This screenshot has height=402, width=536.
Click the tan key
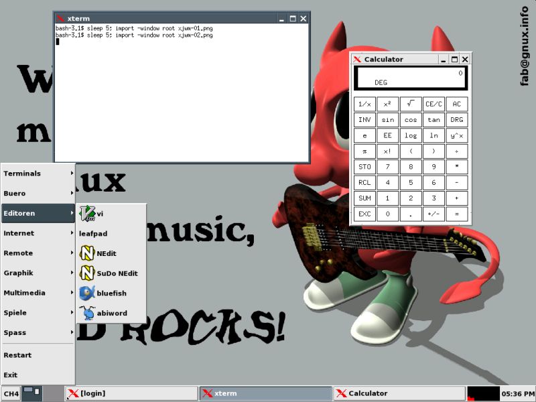[x=433, y=120]
